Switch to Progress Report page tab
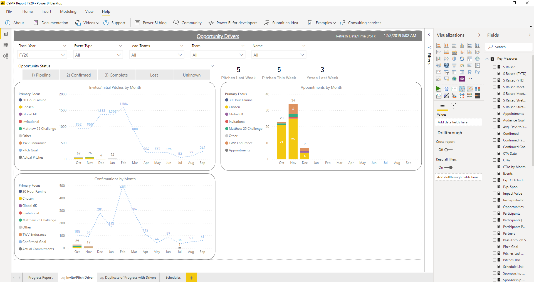This screenshot has width=534, height=282. pos(40,277)
